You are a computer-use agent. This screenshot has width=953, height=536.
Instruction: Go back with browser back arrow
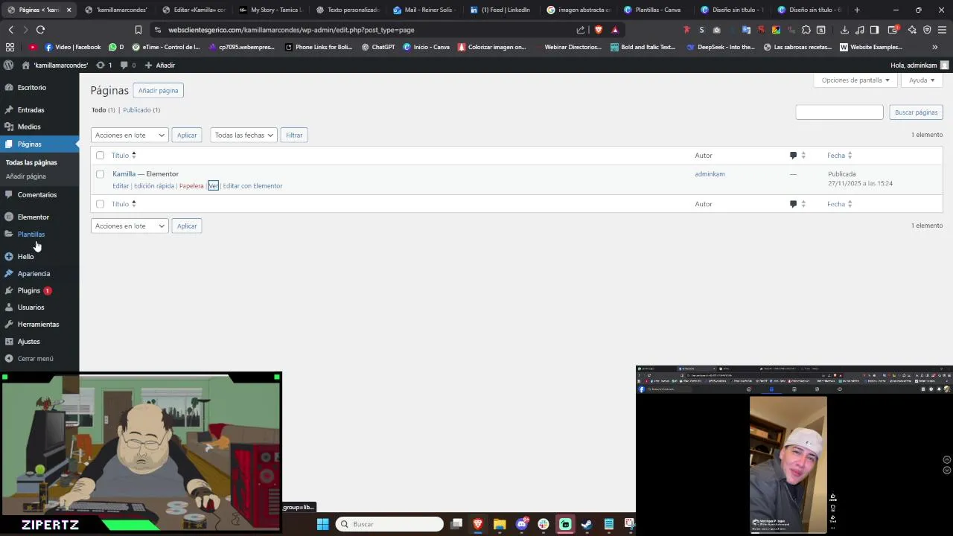[x=10, y=30]
